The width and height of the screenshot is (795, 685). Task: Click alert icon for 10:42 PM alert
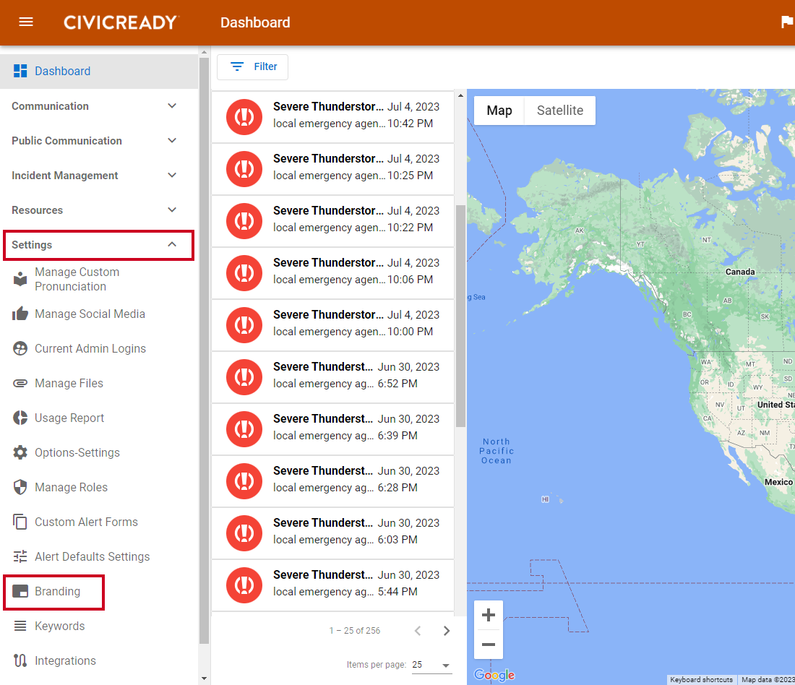coord(244,117)
